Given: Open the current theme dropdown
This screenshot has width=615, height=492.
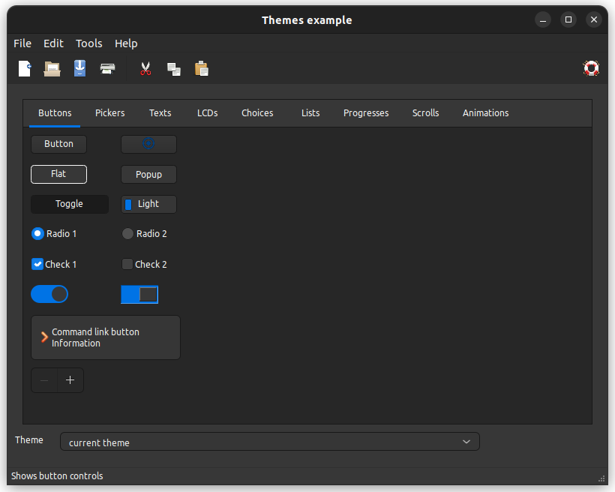Looking at the screenshot, I should point(269,442).
